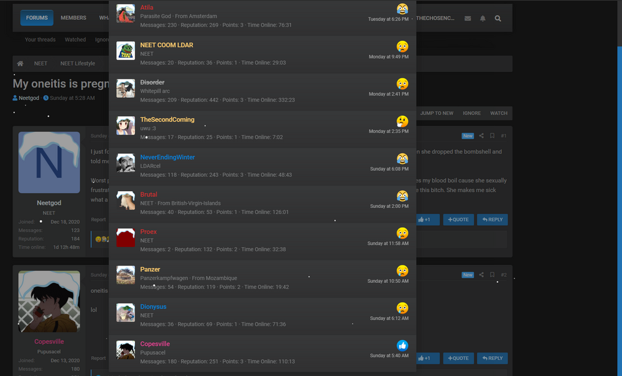Screen dimensions: 622x376
Task: Open Panzer's profile username link
Action: pyautogui.click(x=150, y=269)
